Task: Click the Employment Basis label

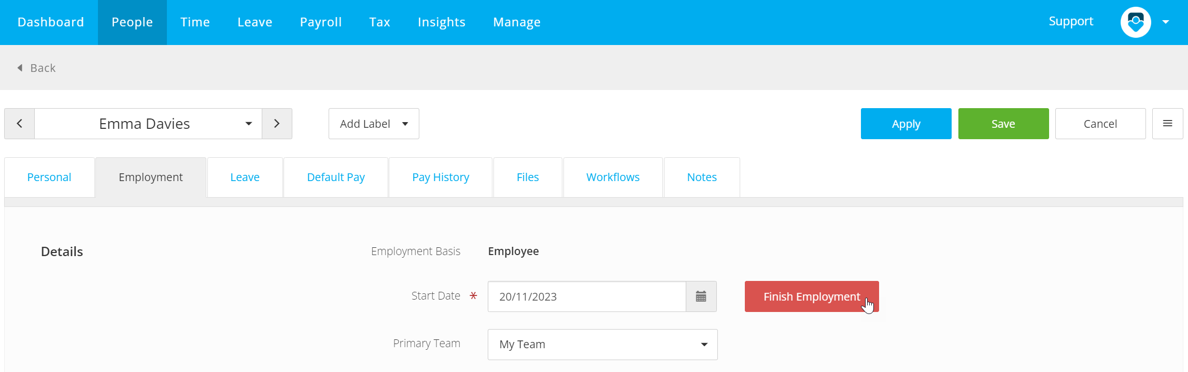Action: (416, 251)
